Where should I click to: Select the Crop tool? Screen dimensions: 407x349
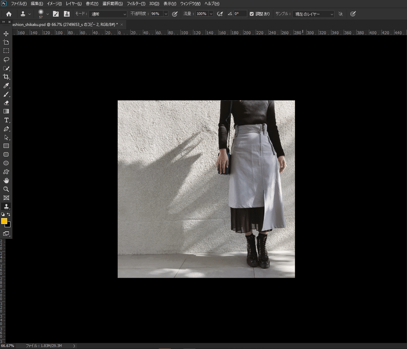(6, 76)
